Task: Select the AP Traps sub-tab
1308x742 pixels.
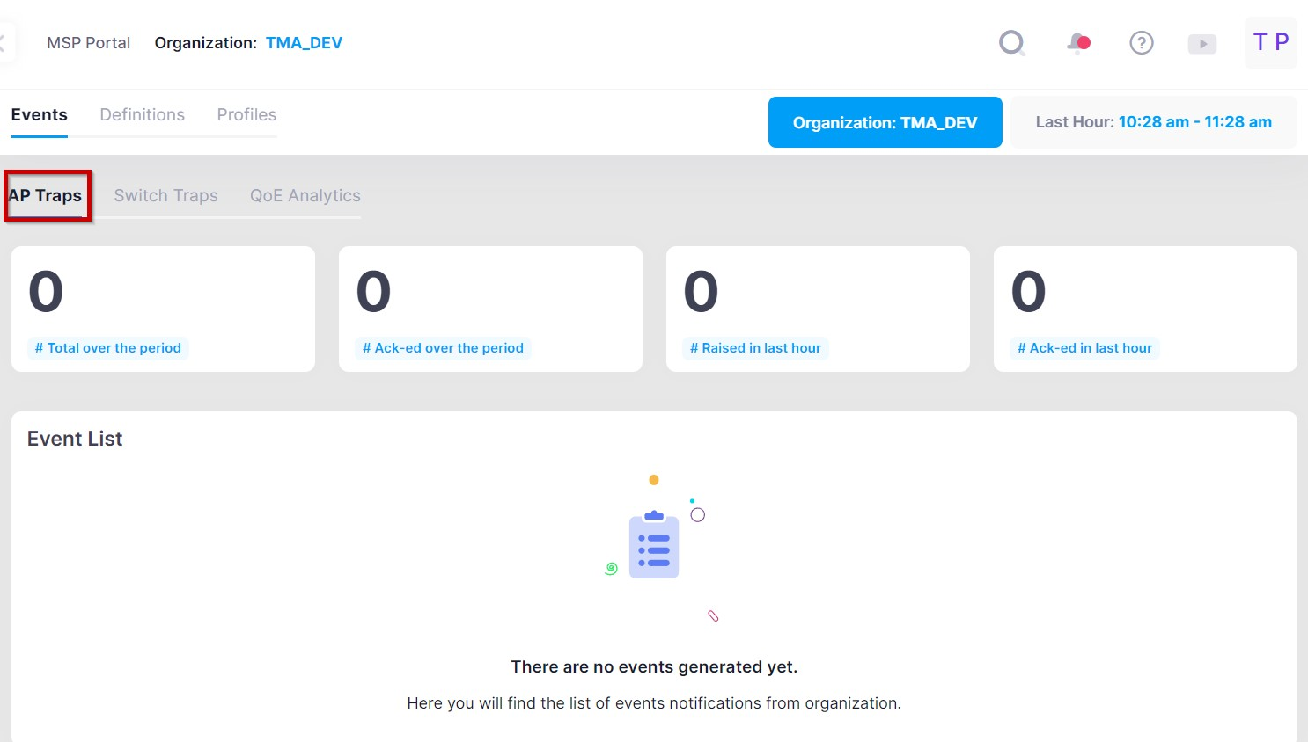Action: [x=48, y=196]
